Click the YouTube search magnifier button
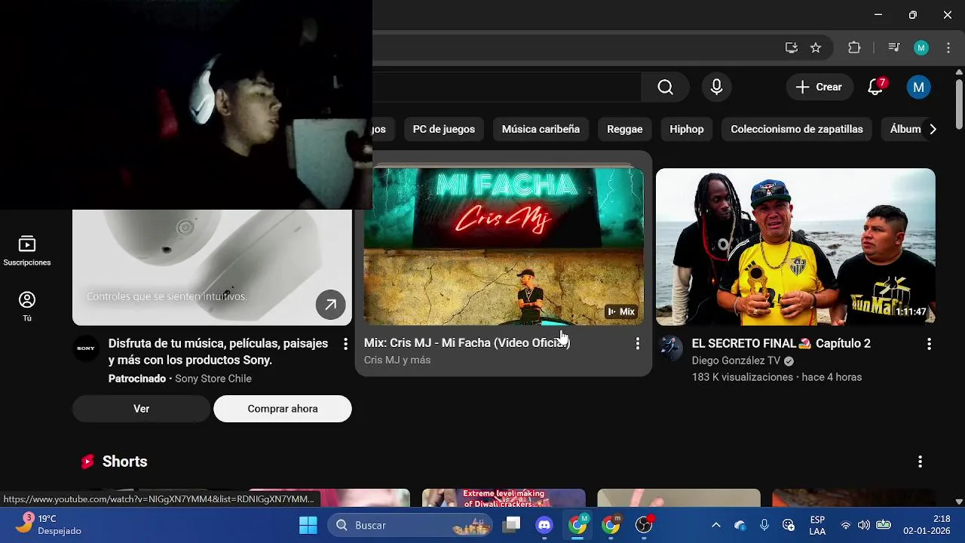Screen dimensions: 965x543 pyautogui.click(x=665, y=87)
